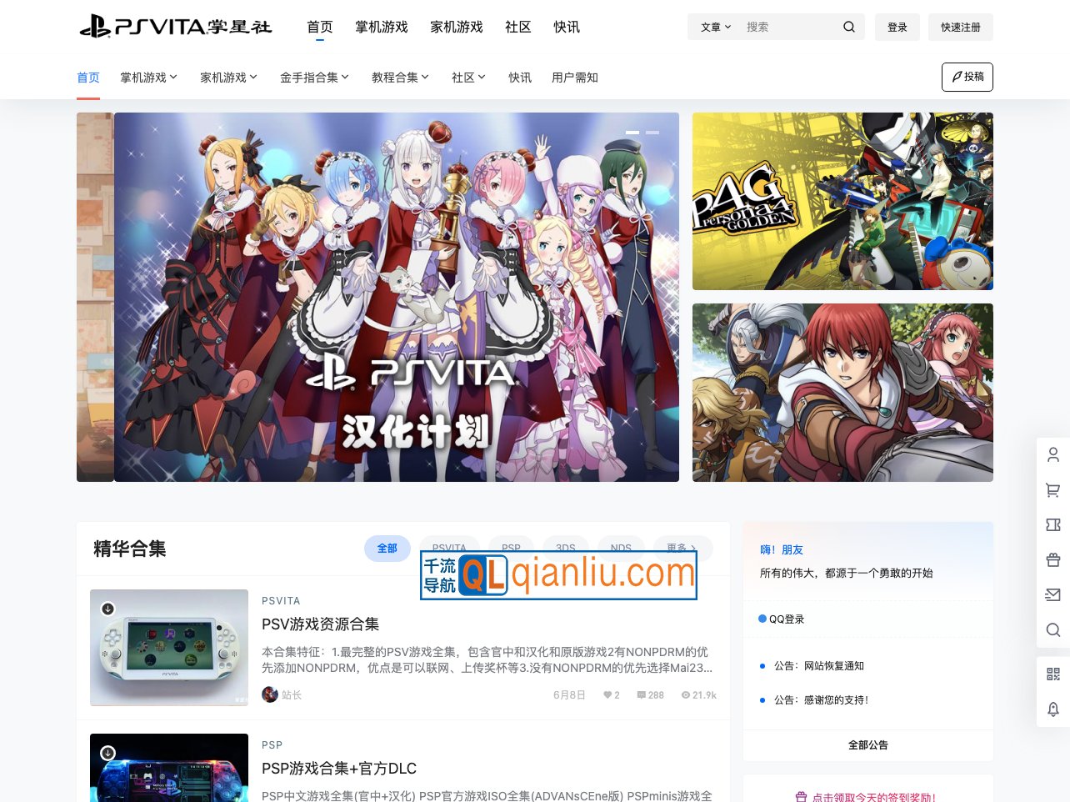This screenshot has height=802, width=1070.
Task: Open the 快讯 tab in navigation
Action: coord(567,27)
